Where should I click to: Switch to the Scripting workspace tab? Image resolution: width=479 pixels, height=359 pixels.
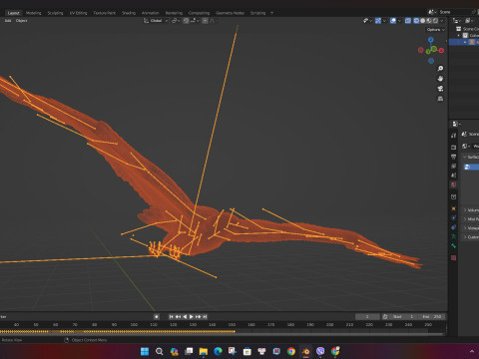pyautogui.click(x=257, y=13)
